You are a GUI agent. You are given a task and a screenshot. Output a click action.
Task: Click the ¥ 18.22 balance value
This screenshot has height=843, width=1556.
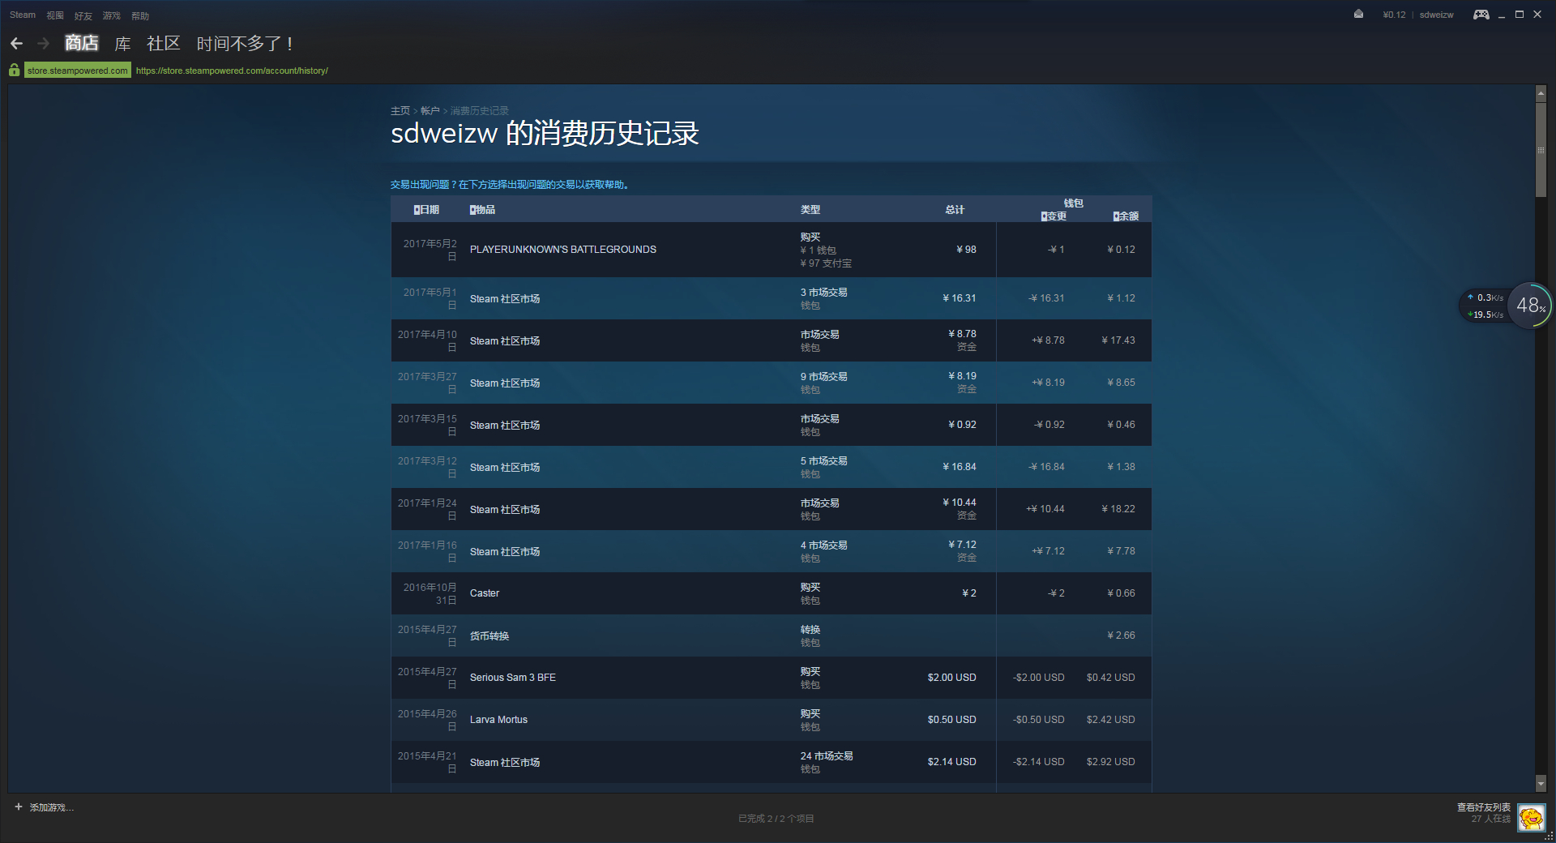pos(1118,509)
